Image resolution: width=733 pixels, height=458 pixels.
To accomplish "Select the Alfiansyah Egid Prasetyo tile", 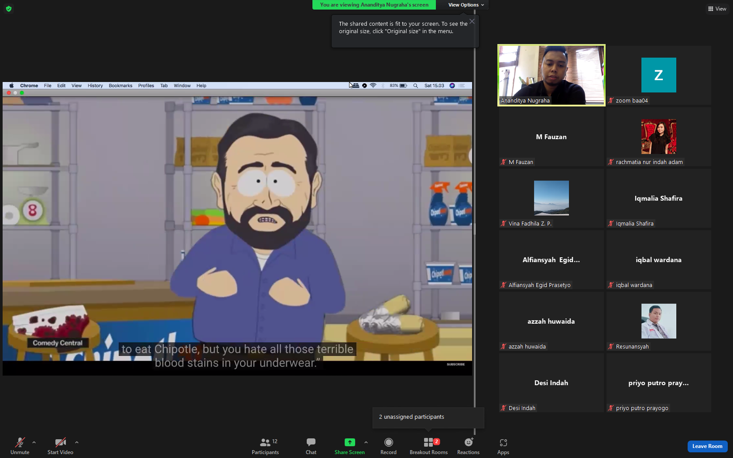I will [x=551, y=260].
